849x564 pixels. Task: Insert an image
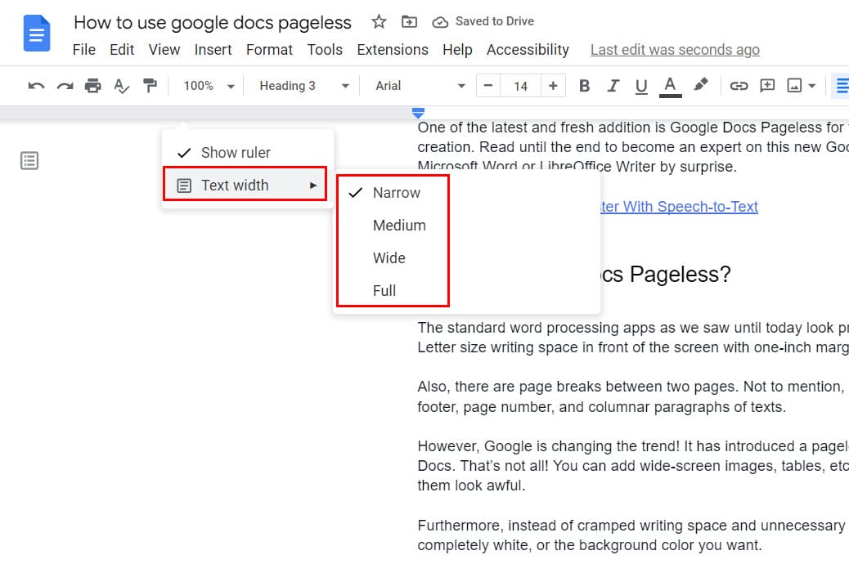[x=793, y=85]
